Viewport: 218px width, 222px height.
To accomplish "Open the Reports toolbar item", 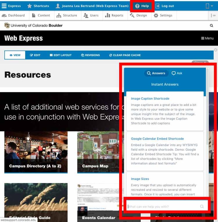I will [114, 15].
